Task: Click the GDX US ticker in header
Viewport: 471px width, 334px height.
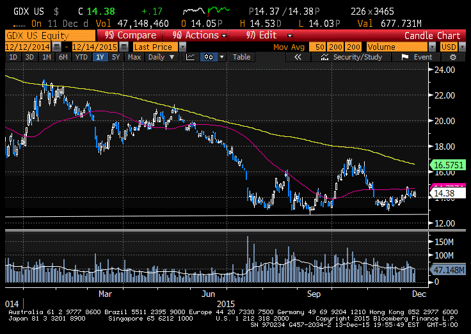Action: click(x=29, y=12)
